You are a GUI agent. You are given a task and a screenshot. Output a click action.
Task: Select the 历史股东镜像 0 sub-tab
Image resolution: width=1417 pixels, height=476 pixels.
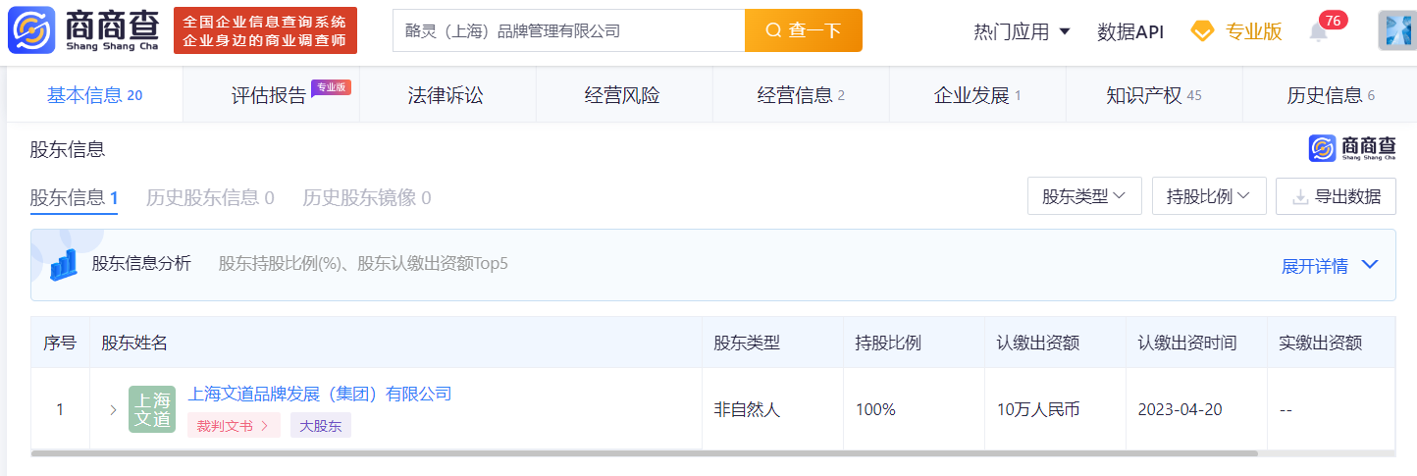coord(367,197)
